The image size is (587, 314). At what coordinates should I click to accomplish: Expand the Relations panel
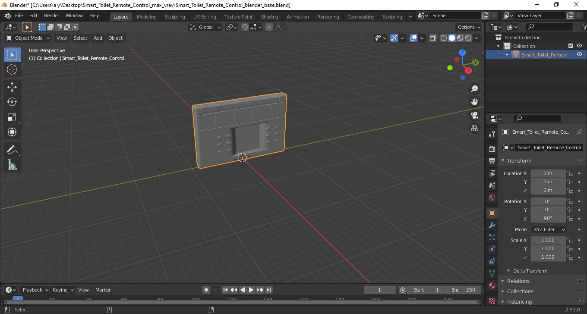[518, 281]
